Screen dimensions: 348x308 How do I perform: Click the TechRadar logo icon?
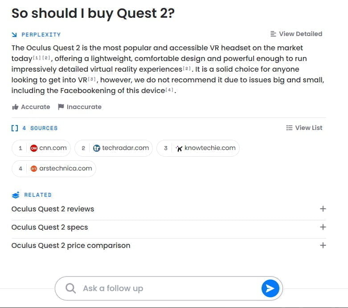[97, 148]
